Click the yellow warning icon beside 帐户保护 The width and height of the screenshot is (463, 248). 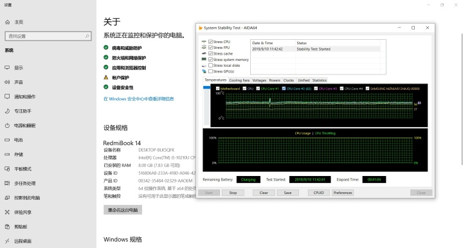pyautogui.click(x=105, y=77)
